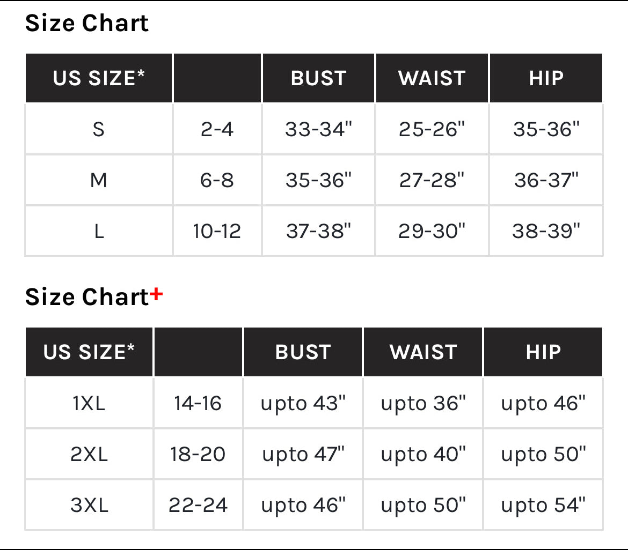Image resolution: width=628 pixels, height=550 pixels.
Task: Select the size M row label
Action: point(99,180)
